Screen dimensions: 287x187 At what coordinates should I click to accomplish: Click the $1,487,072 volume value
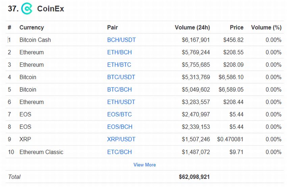pos(195,152)
